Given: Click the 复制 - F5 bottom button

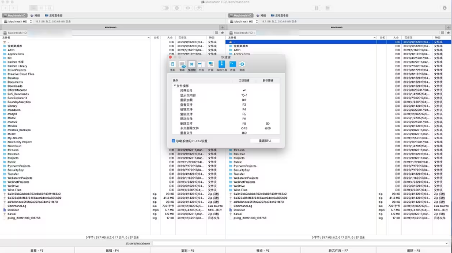Looking at the screenshot, I should click(188, 251).
